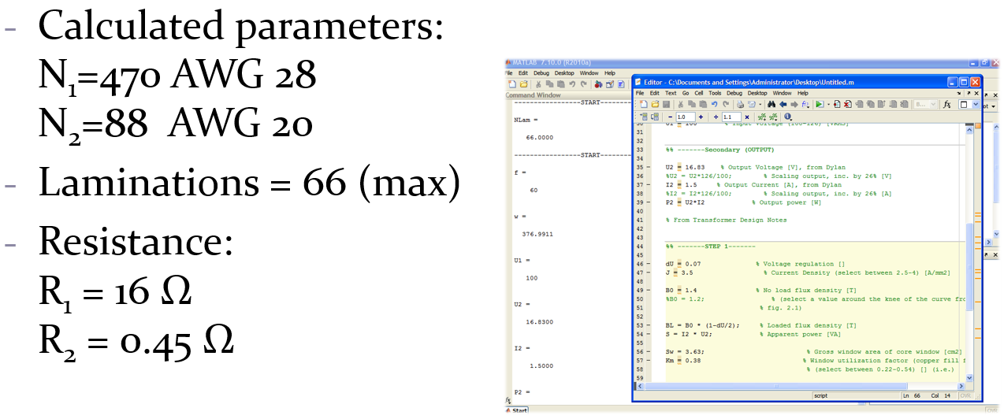Click the Print icon in Editor toolbar
Screen dimensions: 1004x419
(739, 104)
